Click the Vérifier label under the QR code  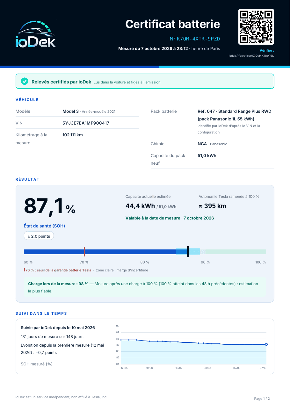click(267, 50)
